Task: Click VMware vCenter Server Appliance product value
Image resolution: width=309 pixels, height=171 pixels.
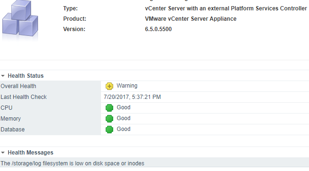Action: tap(191, 19)
